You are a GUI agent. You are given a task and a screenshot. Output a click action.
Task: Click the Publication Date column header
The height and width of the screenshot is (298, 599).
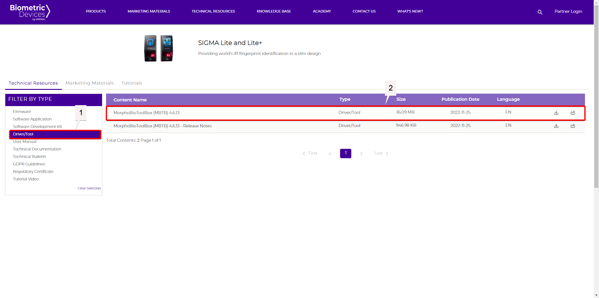click(x=460, y=99)
